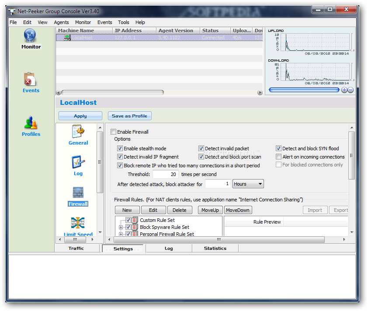The height and width of the screenshot is (311, 368).
Task: Check Alert on incoming connections
Action: (x=278, y=157)
